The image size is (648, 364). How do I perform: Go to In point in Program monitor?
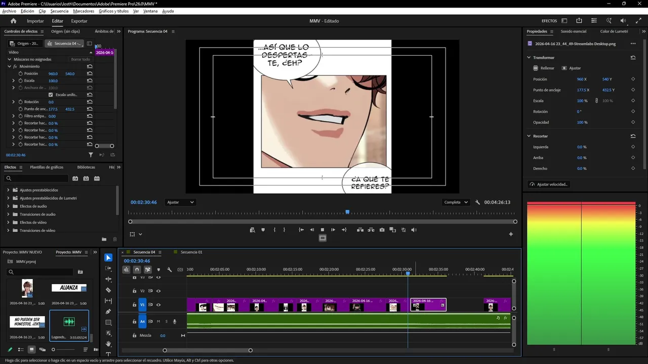coord(301,230)
